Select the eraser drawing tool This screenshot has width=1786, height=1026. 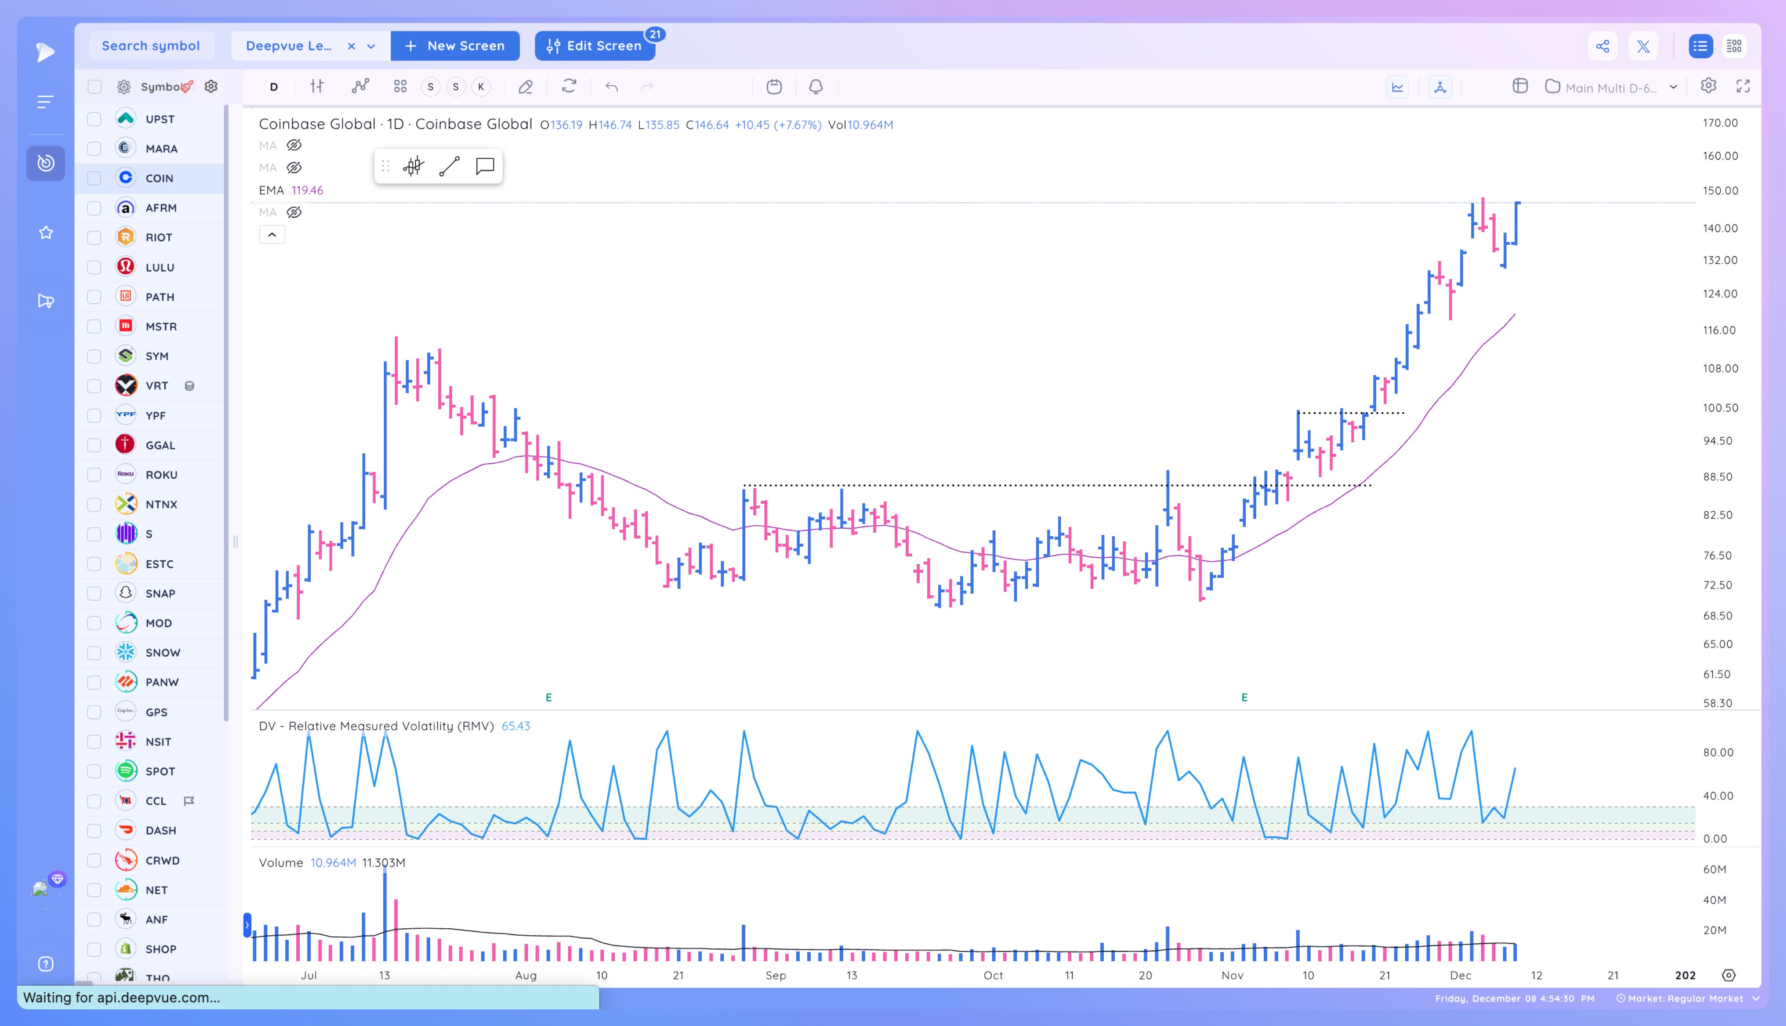click(526, 87)
